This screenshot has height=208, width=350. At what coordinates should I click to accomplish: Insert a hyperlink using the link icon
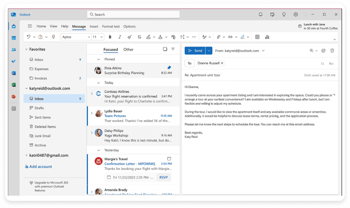click(230, 37)
